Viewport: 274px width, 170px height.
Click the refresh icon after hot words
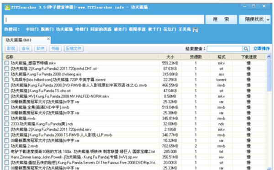[195, 30]
